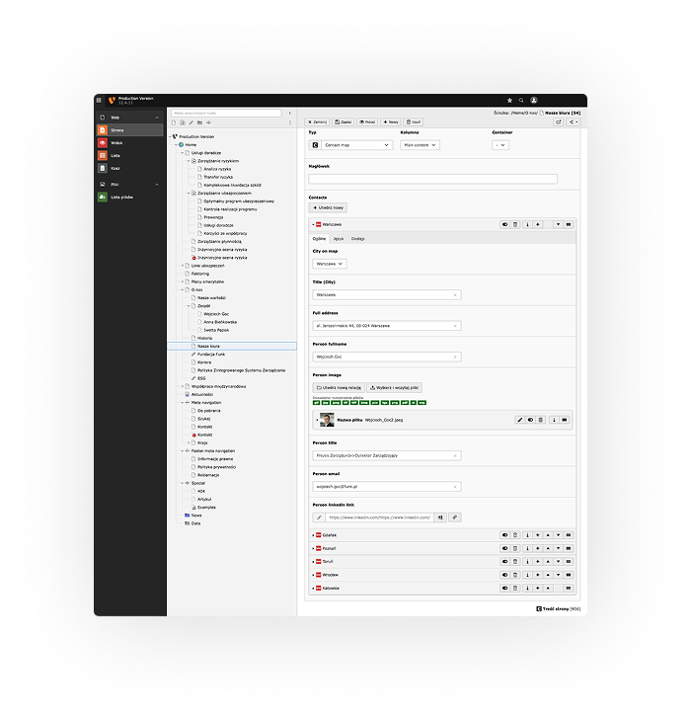Open the Lista module in sidebar
Viewport: 691px width, 720px height.
click(115, 155)
